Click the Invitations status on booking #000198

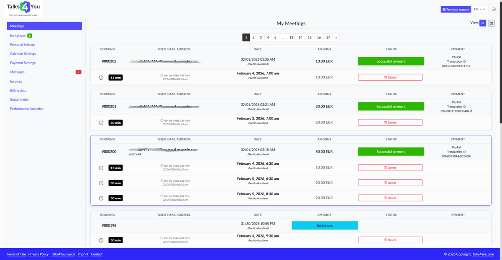325,225
